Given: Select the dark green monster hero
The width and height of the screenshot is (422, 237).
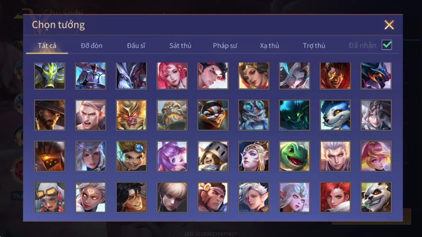Looking at the screenshot, I should tap(294, 115).
